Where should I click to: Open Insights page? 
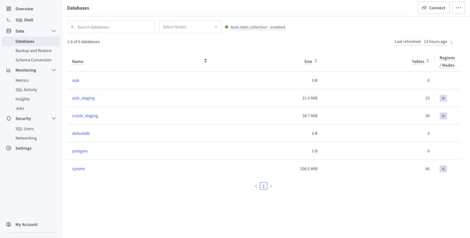23,99
